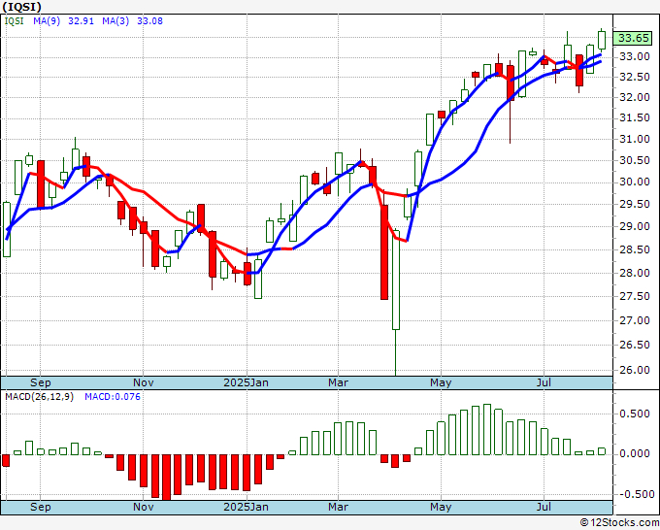Viewport: 660px width, 530px height.
Task: Click the 0.500 MACD axis label
Action: [635, 414]
